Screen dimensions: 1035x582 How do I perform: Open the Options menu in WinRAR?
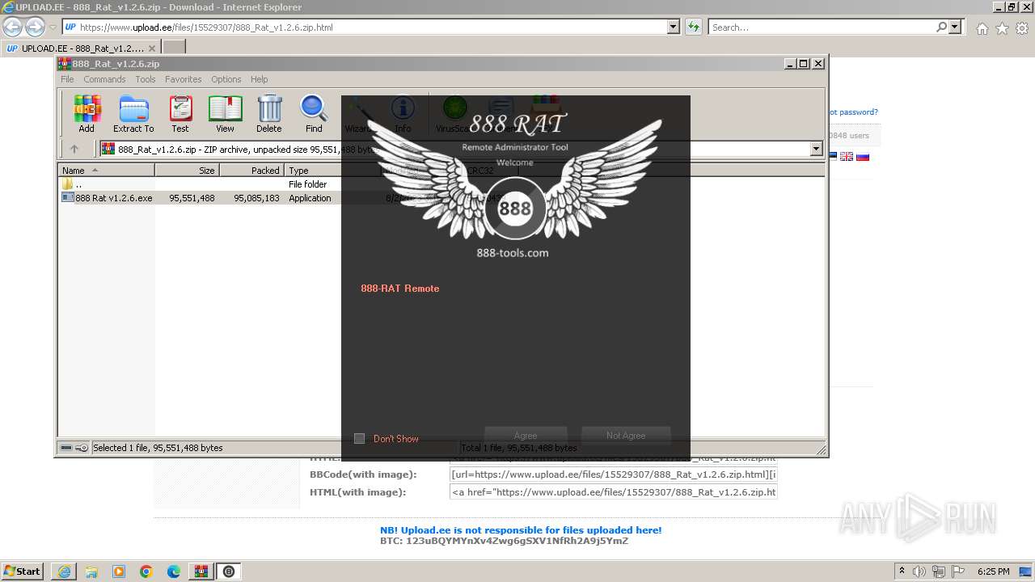[x=226, y=79]
